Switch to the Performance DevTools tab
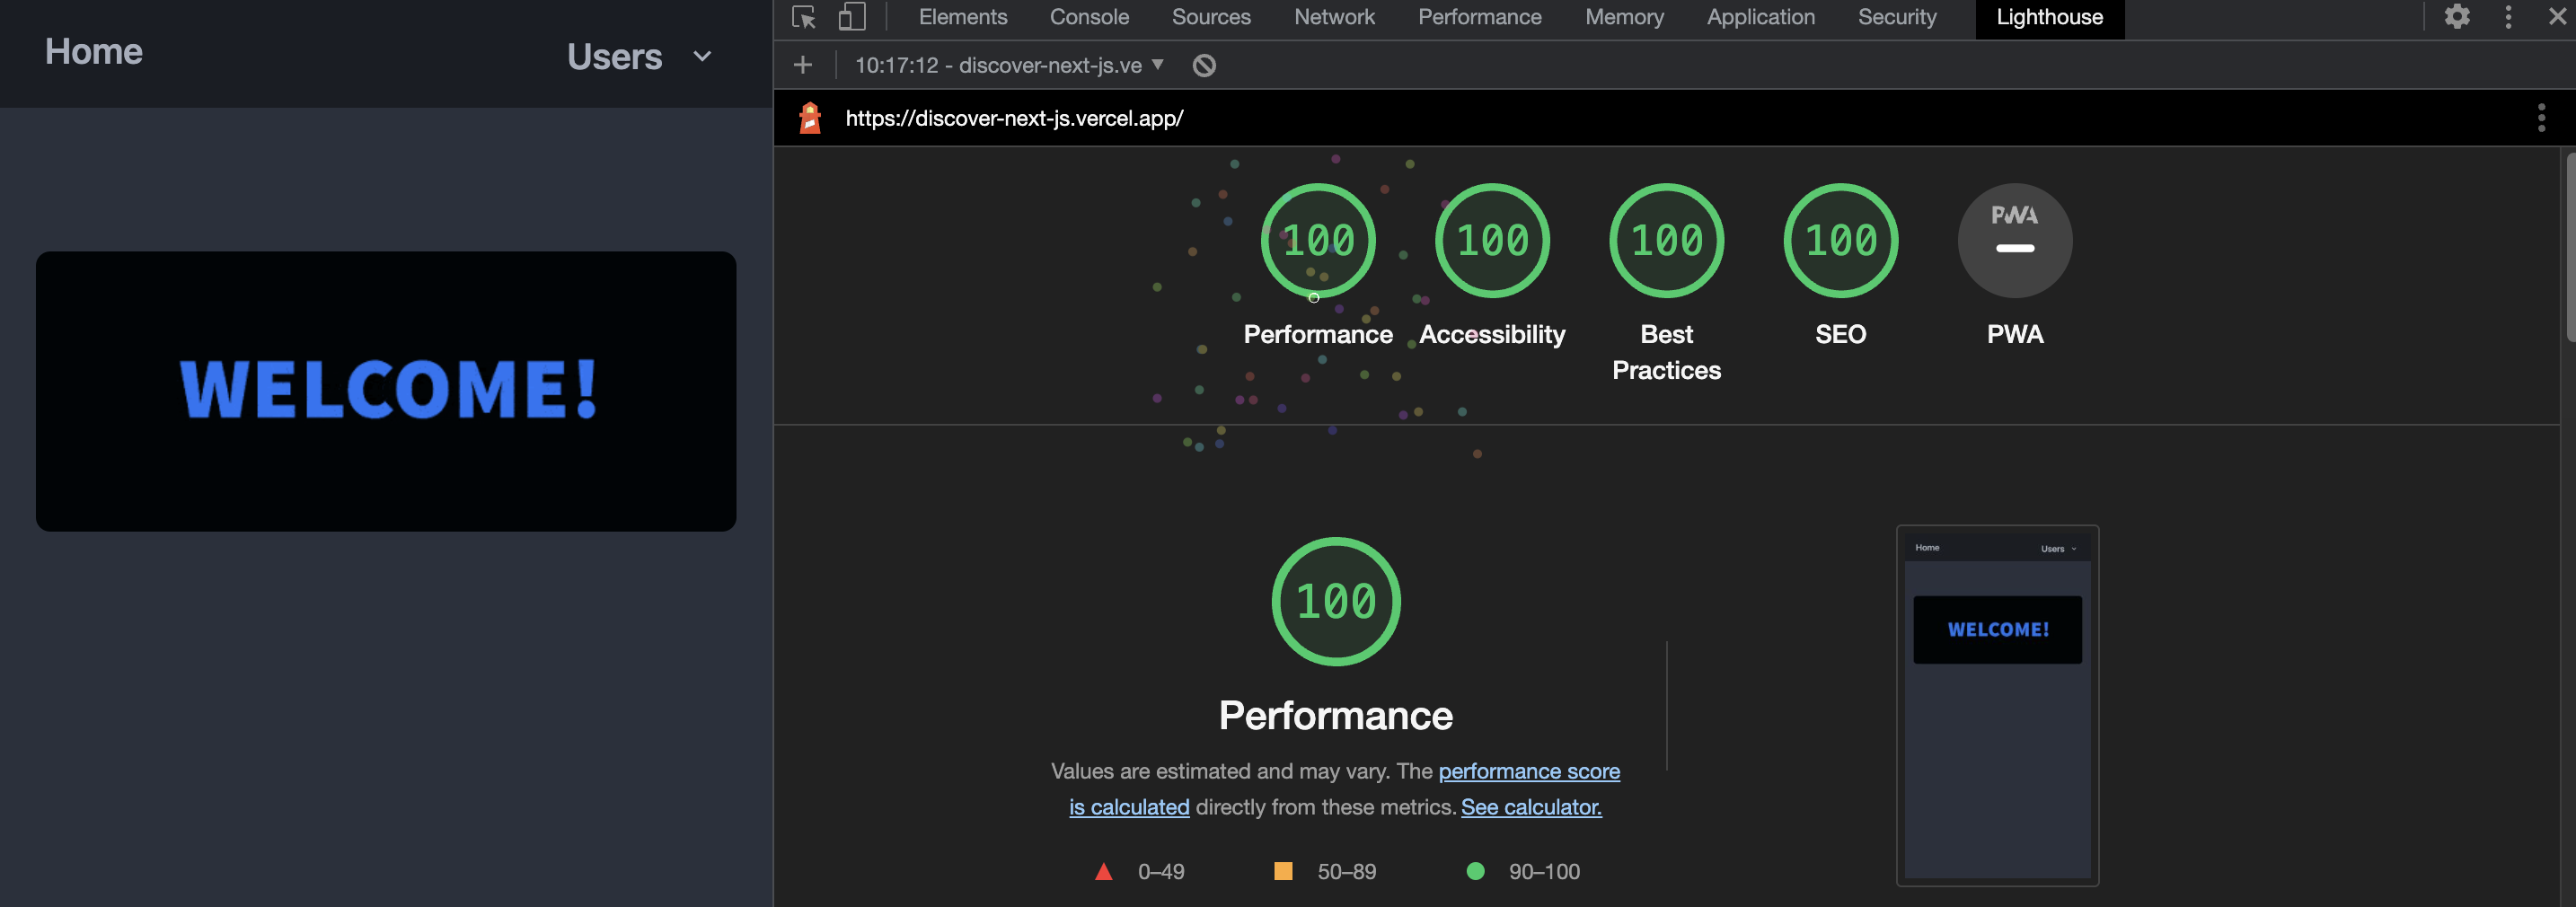The image size is (2576, 907). pos(1479,17)
